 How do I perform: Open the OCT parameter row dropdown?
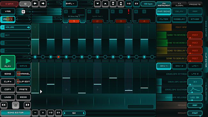[x=16, y=35]
